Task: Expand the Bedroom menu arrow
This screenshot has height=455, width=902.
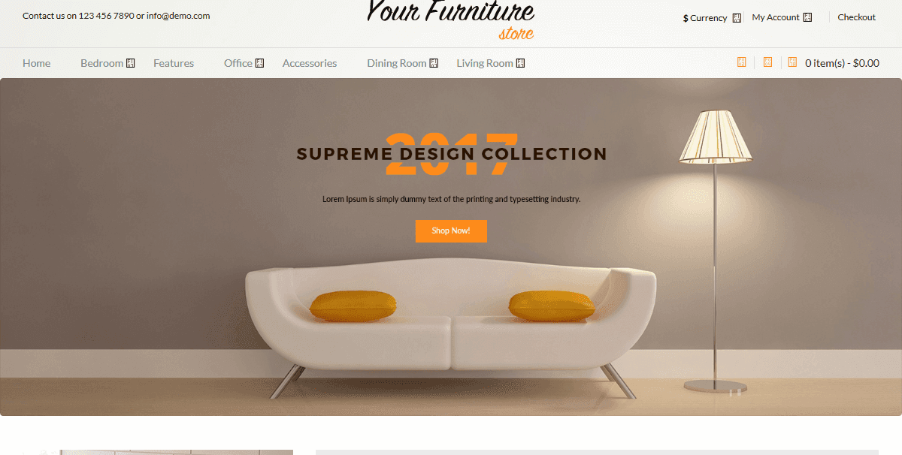Action: [130, 63]
